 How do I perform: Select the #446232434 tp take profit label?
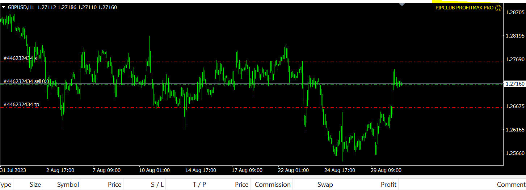coord(21,104)
